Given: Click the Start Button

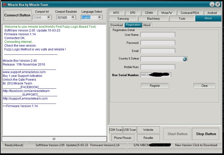Looking at the screenshot, I should click(177, 134).
